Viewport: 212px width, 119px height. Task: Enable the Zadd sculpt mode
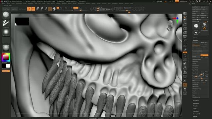click(x=76, y=8)
